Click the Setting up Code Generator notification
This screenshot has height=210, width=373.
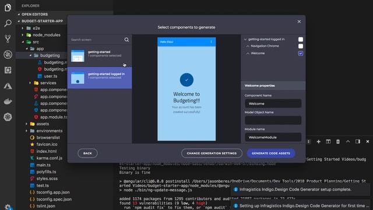click(x=301, y=205)
